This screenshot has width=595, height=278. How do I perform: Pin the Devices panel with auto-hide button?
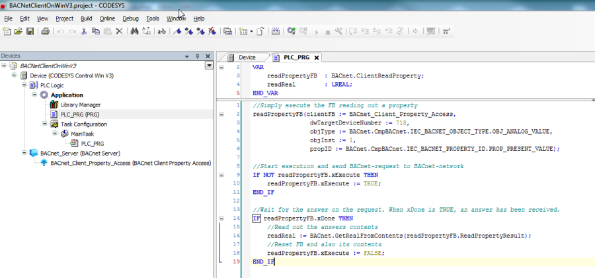(x=197, y=56)
